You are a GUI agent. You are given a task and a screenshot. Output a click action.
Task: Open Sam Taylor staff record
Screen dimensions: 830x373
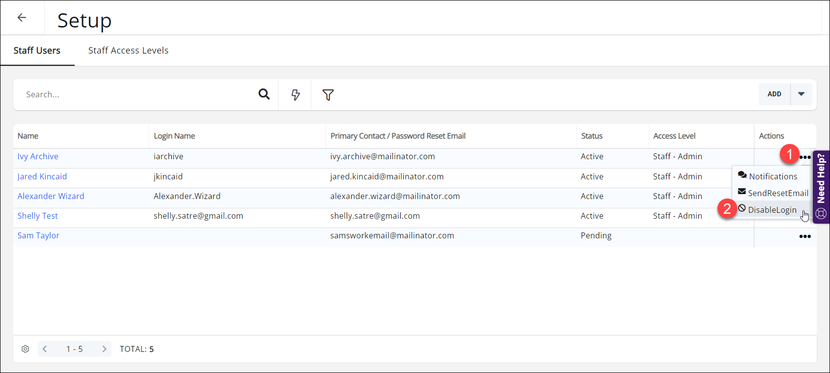tap(38, 235)
